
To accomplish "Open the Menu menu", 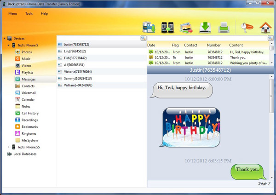I will click(12, 13).
